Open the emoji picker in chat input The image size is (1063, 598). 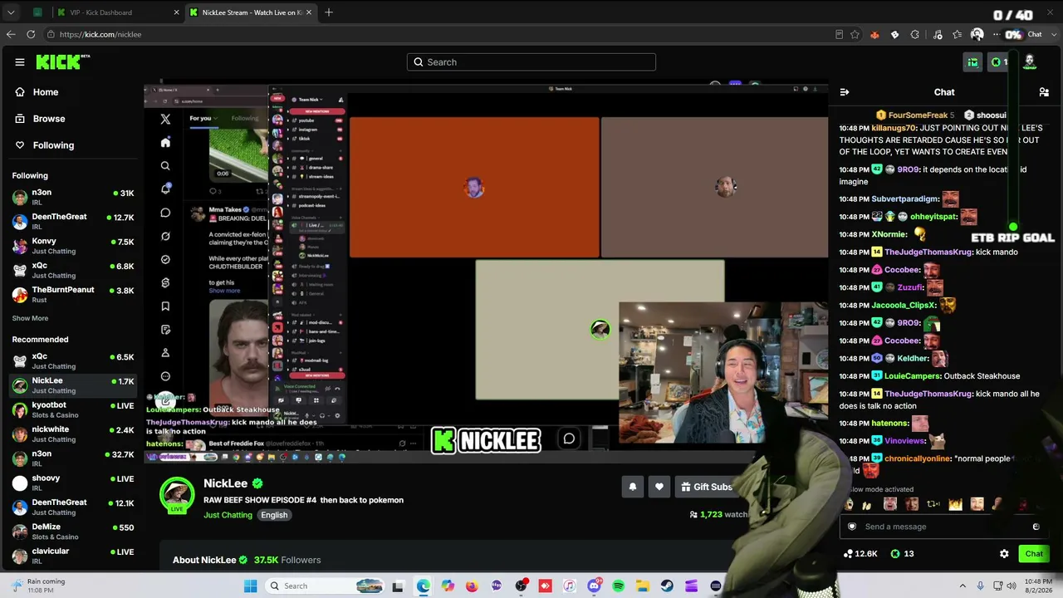tap(1036, 527)
